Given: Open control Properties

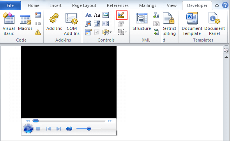Looking at the screenshot, I should (121, 24).
